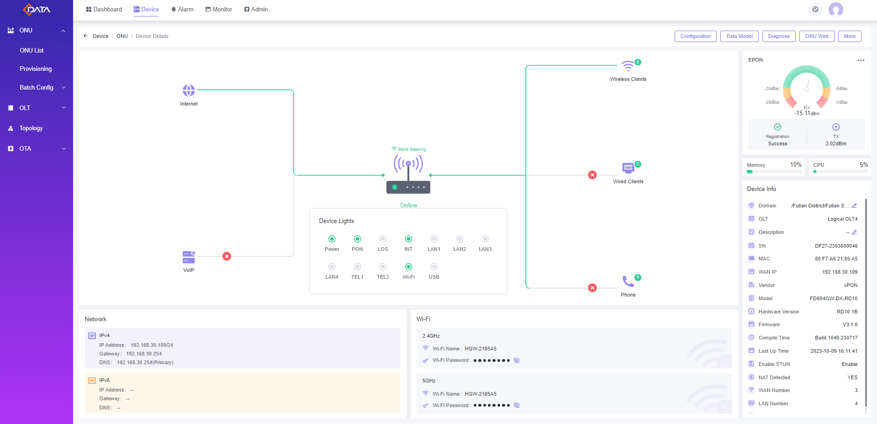877x424 pixels.
Task: Click MAC value 80:F7:A6:21:85:A5
Action: click(x=836, y=259)
